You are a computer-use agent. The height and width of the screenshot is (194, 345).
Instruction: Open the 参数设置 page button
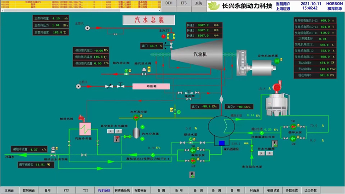click(291, 190)
